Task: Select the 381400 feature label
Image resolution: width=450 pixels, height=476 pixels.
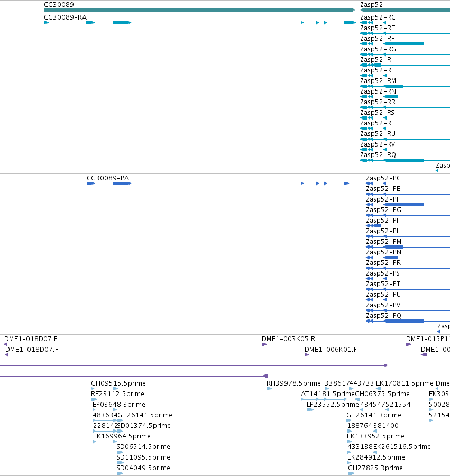Action: tap(386, 426)
